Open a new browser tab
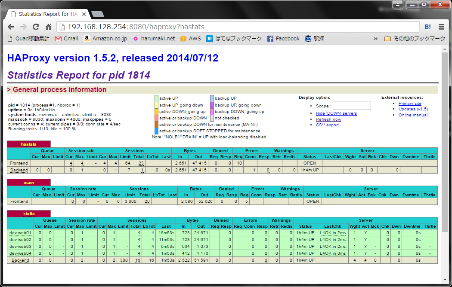 point(98,14)
